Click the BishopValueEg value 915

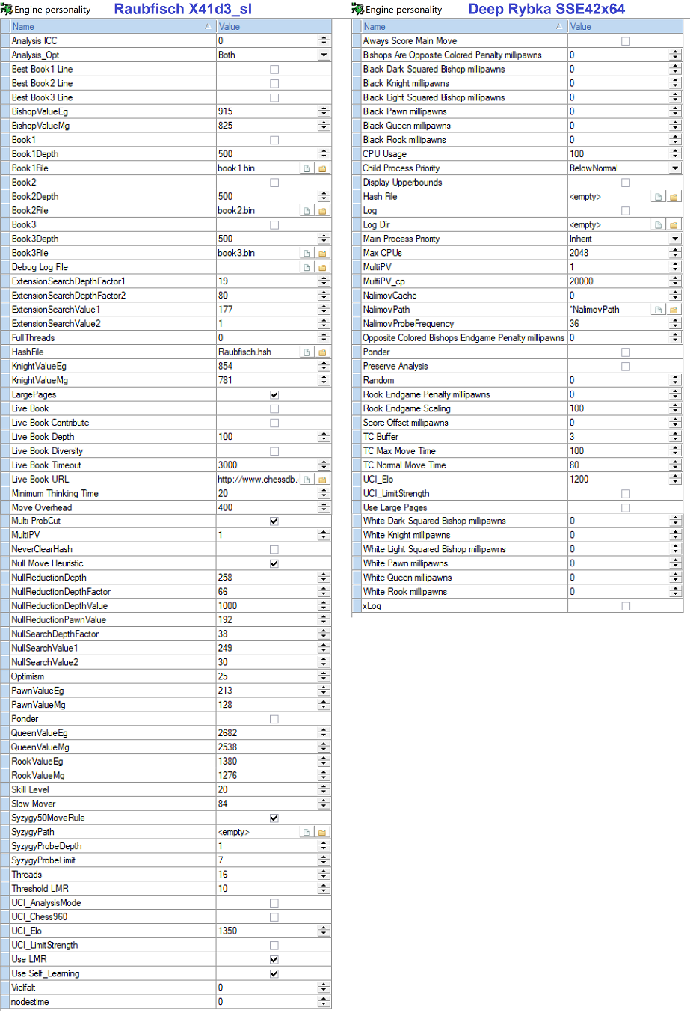coord(225,111)
